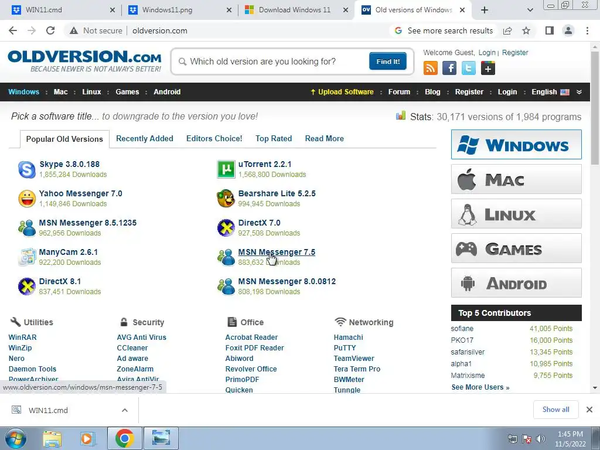Click the large Windows platform button
This screenshot has width=600, height=450.
(x=516, y=145)
